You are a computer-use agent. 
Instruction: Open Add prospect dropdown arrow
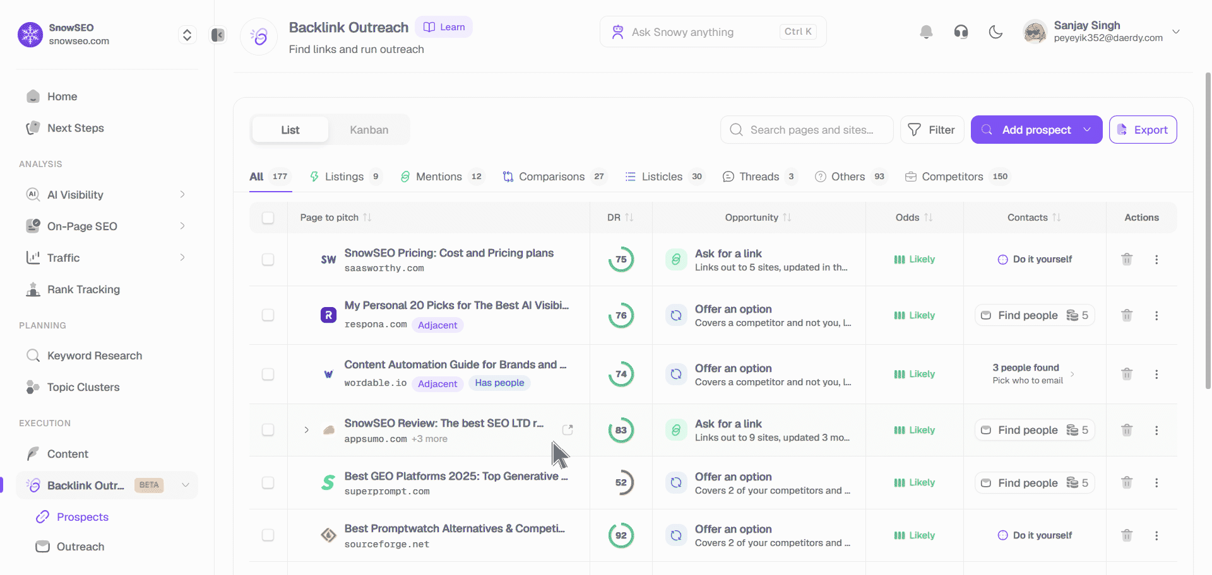[x=1087, y=130]
